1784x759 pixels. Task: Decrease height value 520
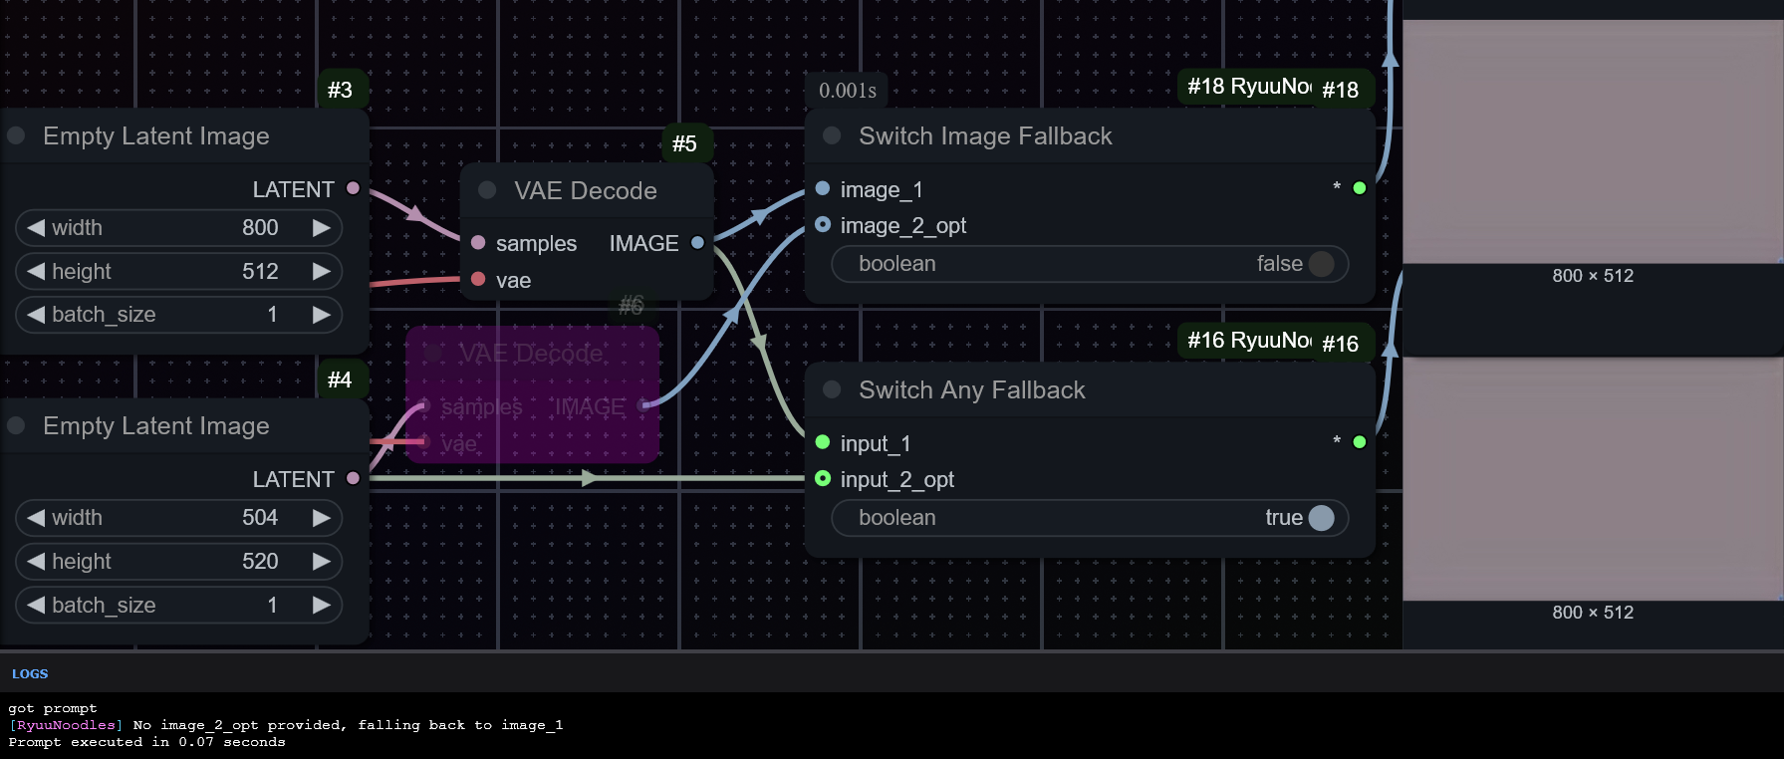[x=36, y=561]
